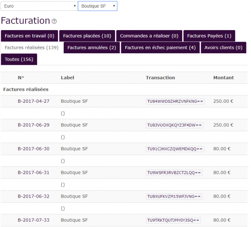Select the Factures réalisées (139) tab

(x=31, y=48)
